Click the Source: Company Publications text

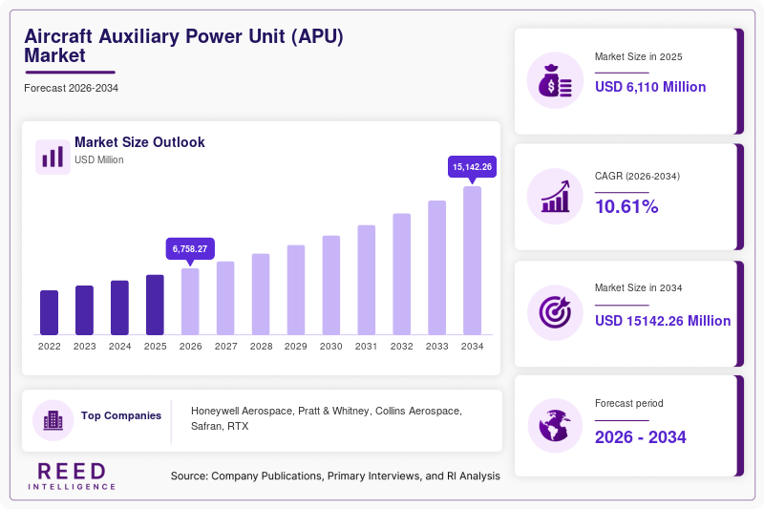335,476
